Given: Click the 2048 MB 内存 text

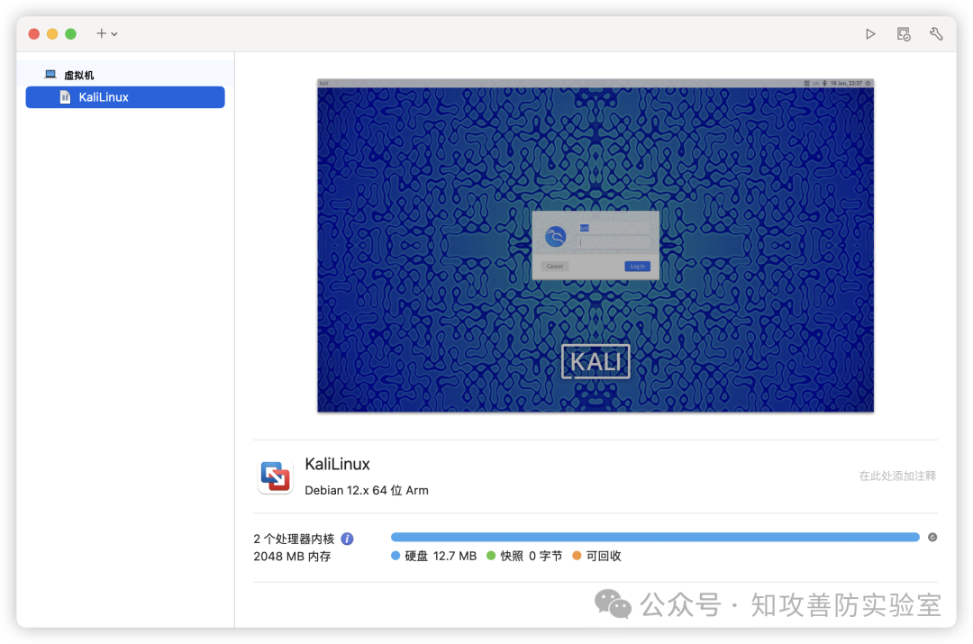Looking at the screenshot, I should coord(292,557).
